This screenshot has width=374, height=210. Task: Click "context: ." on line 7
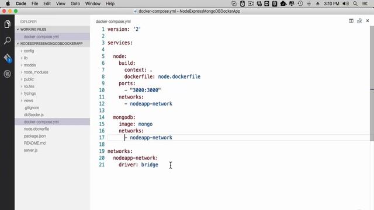click(138, 70)
